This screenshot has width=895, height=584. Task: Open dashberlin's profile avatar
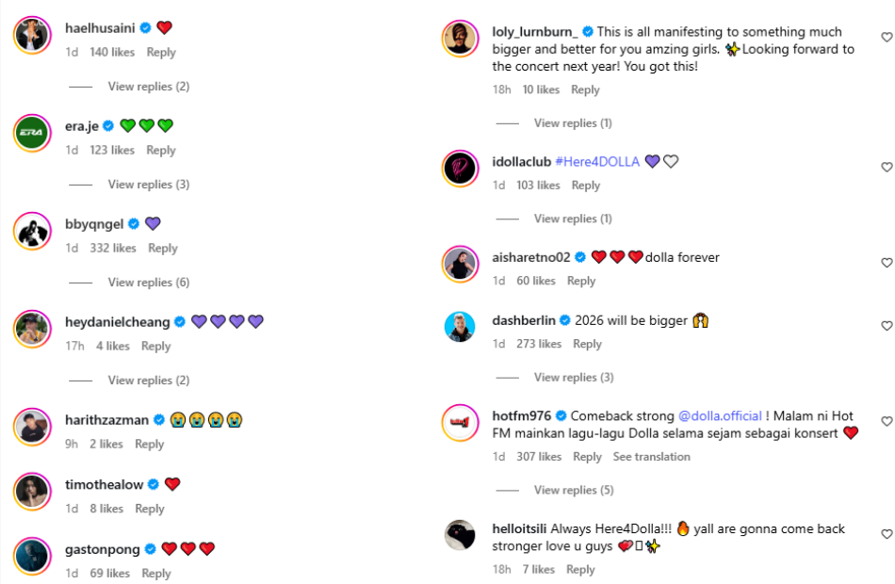coord(460,327)
